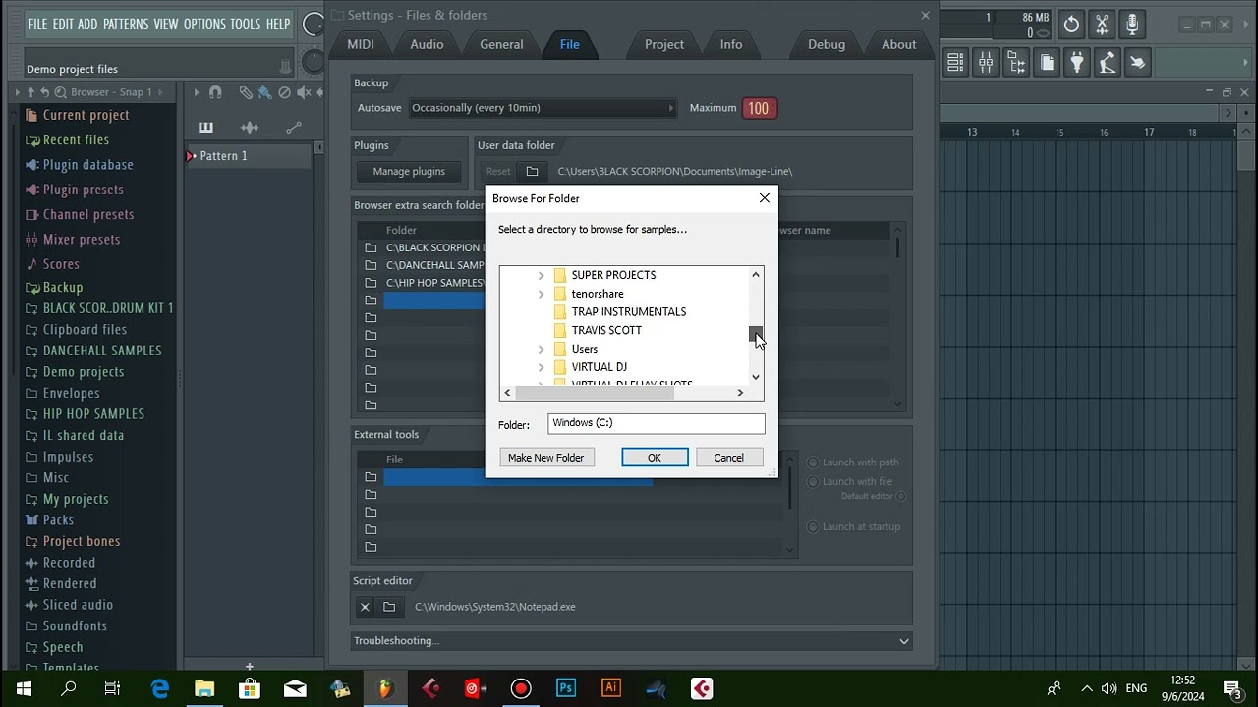Click the Maximum backups value 100
Screen dimensions: 1258x707
[x=758, y=108]
